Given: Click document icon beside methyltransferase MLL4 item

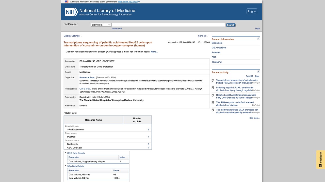Looking at the screenshot, I should (x=213, y=110).
